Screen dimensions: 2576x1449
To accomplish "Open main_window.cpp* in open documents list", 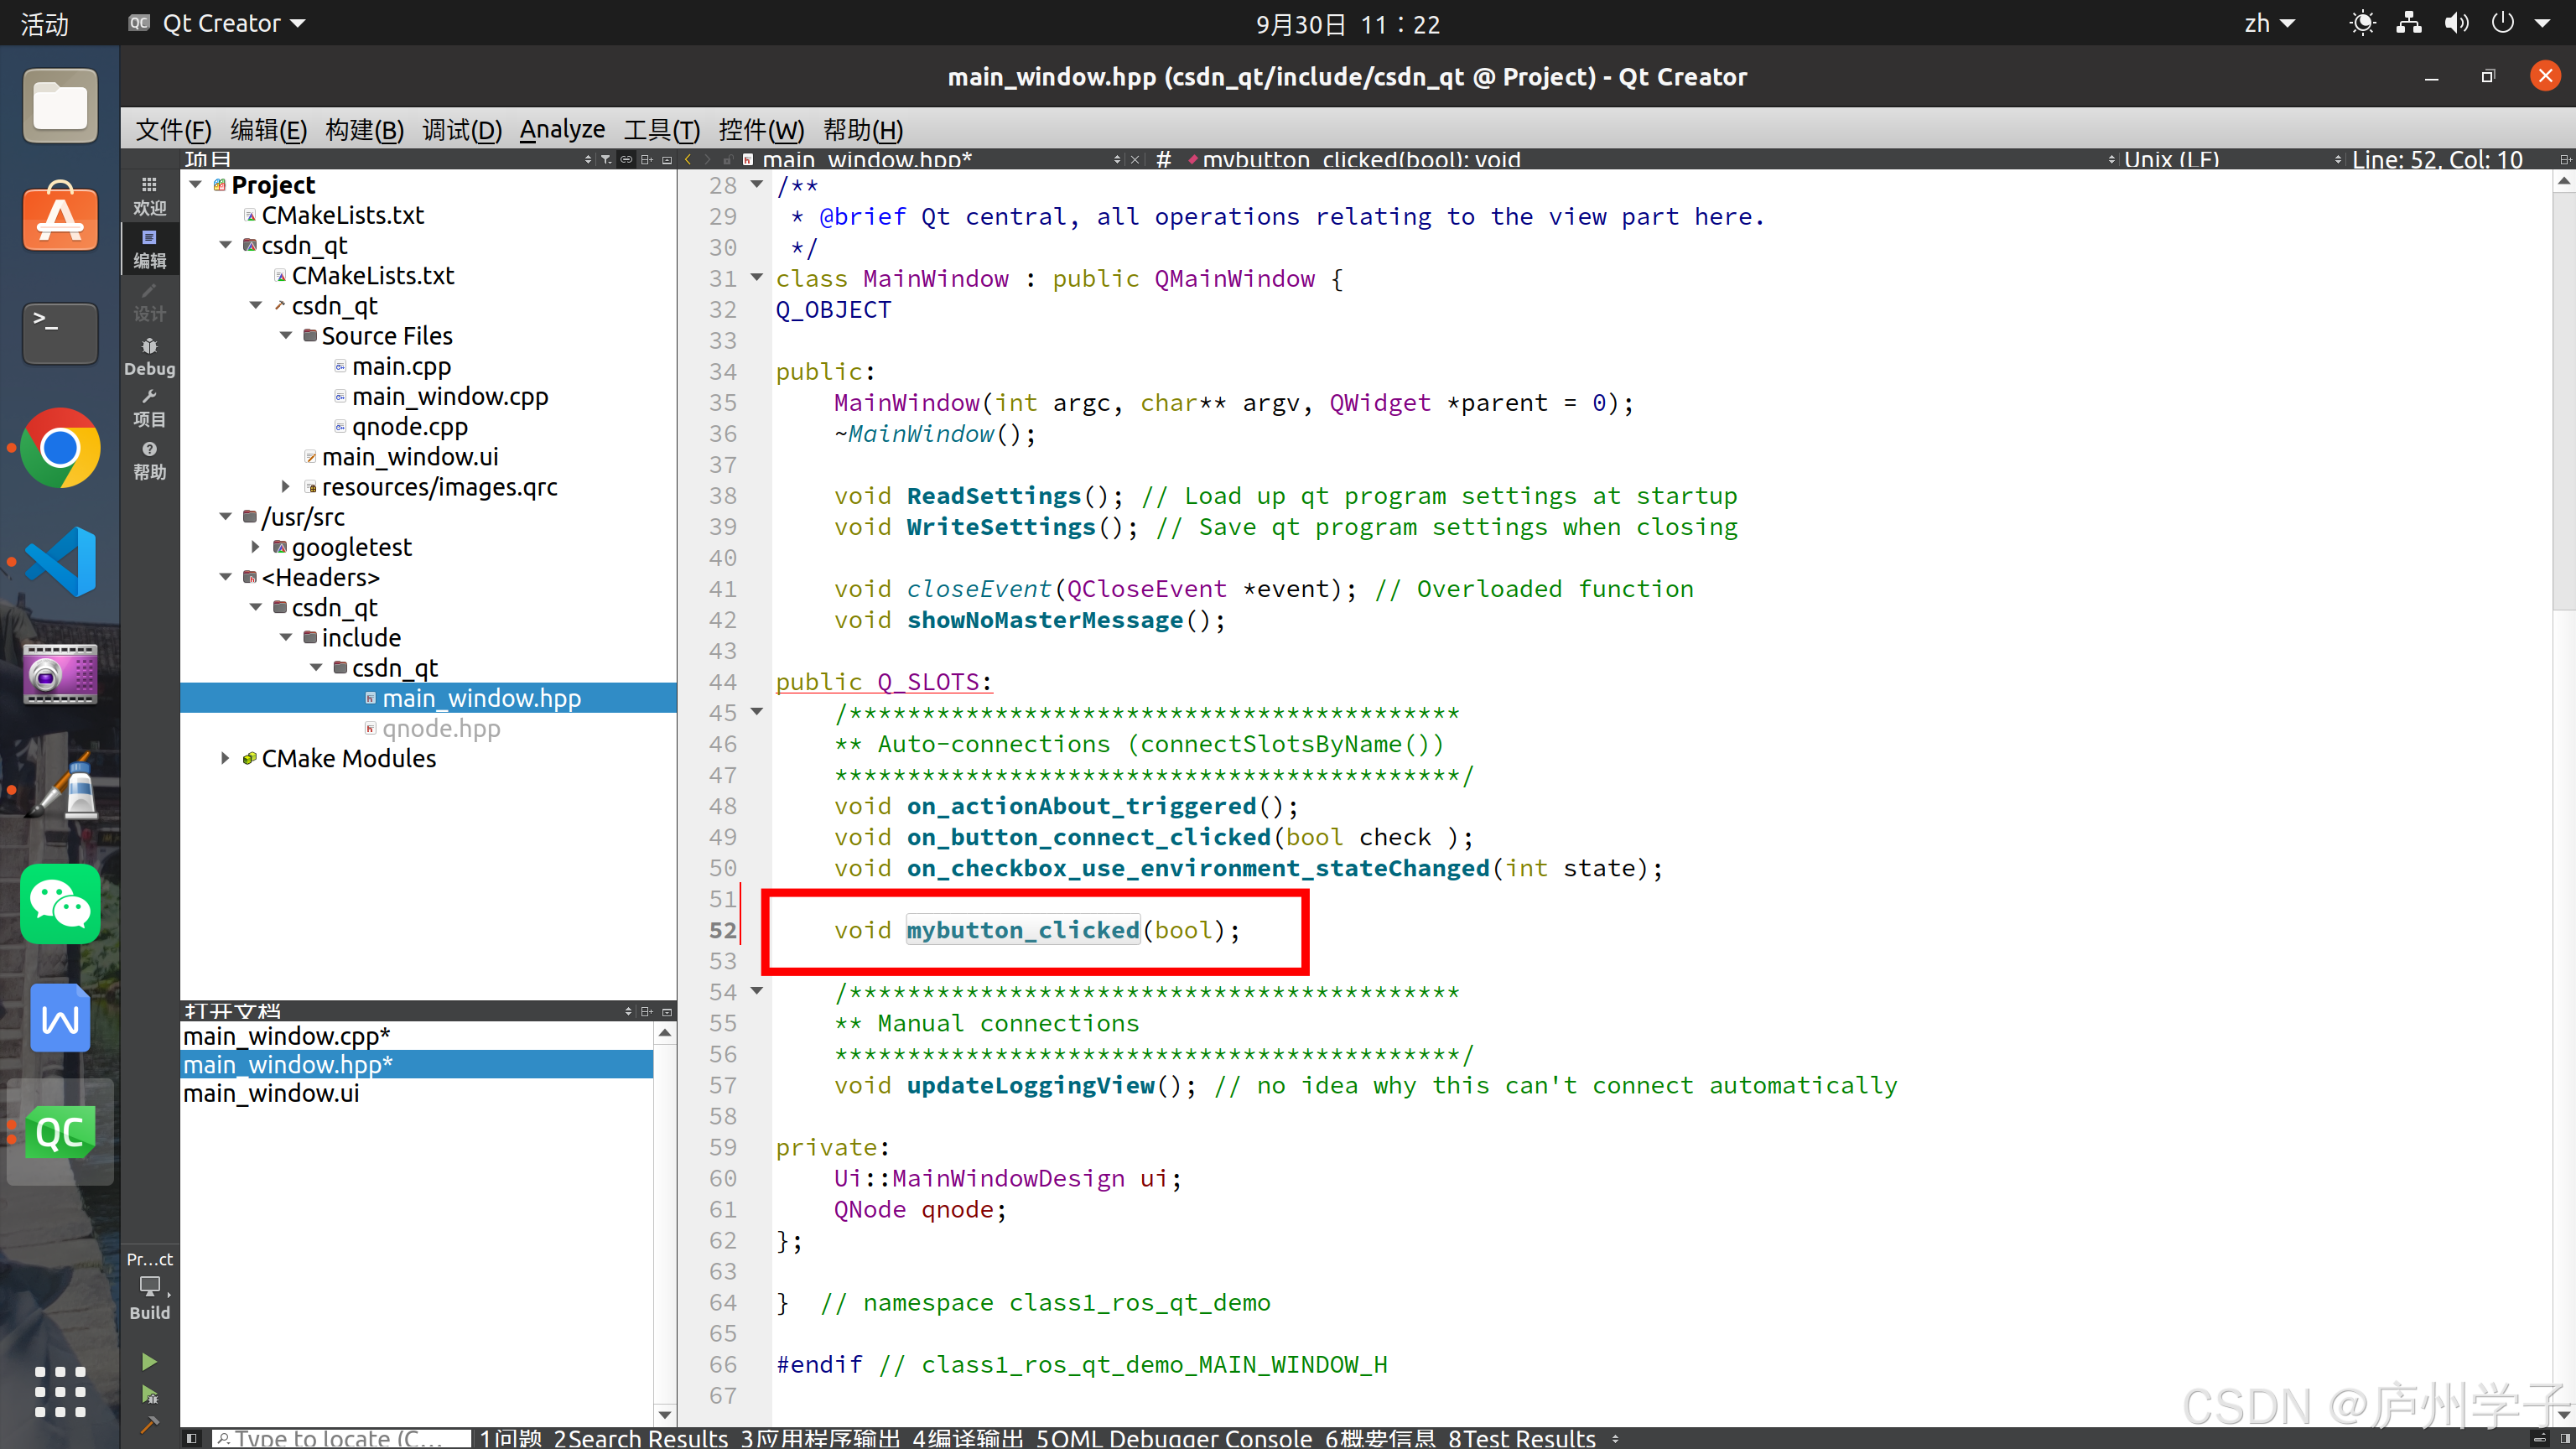I will [287, 1036].
